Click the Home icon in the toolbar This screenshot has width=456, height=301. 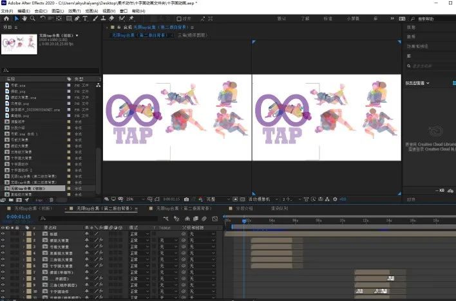6,19
